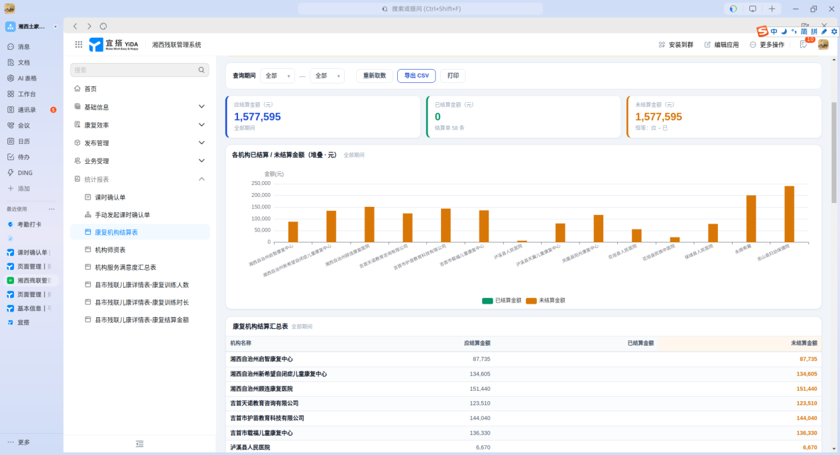
Task: Click the browser back arrow
Action: pyautogui.click(x=75, y=26)
